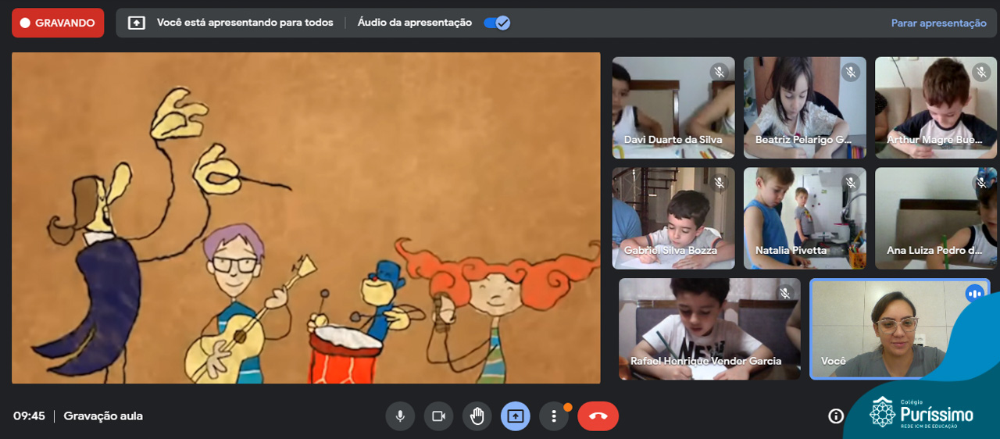The image size is (1000, 439).
Task: Raise hand using the hand icon
Action: (x=477, y=416)
